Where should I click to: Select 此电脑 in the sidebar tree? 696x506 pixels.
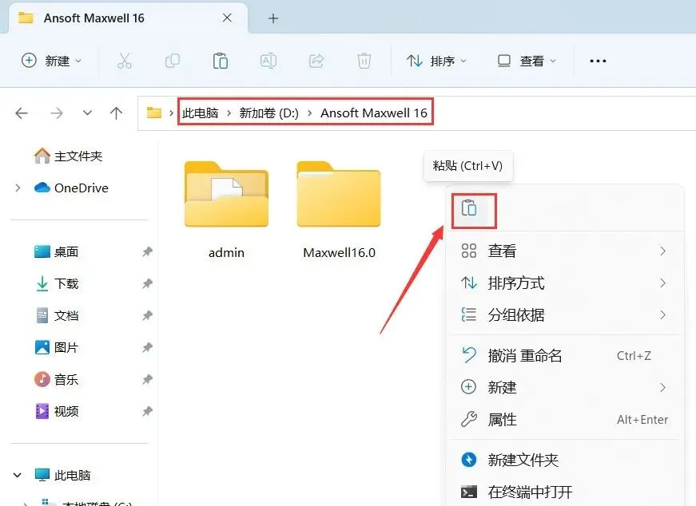coord(62,476)
